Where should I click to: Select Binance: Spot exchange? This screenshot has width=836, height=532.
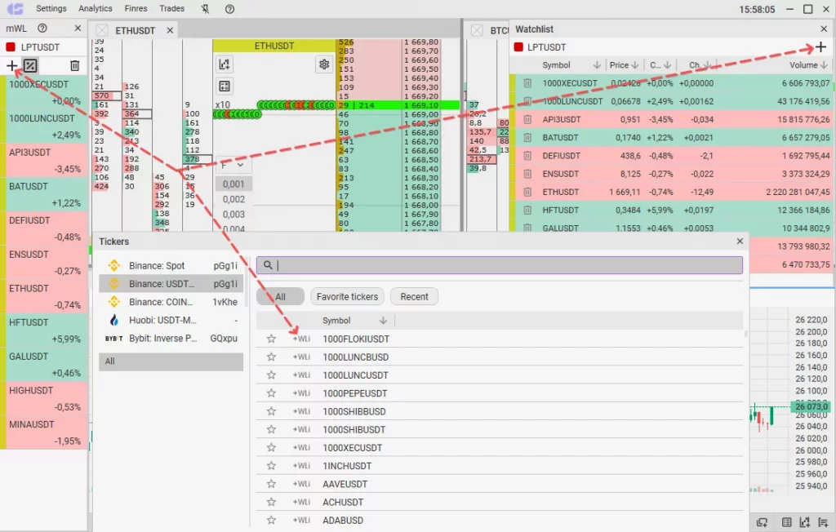coord(171,265)
